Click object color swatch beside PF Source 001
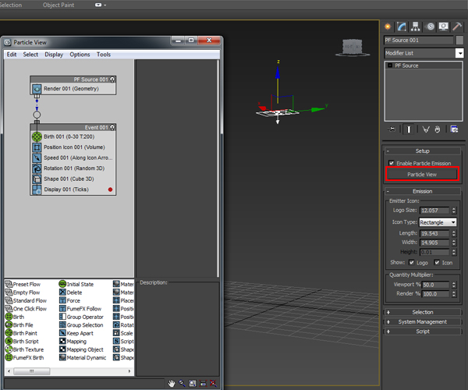 click(459, 40)
